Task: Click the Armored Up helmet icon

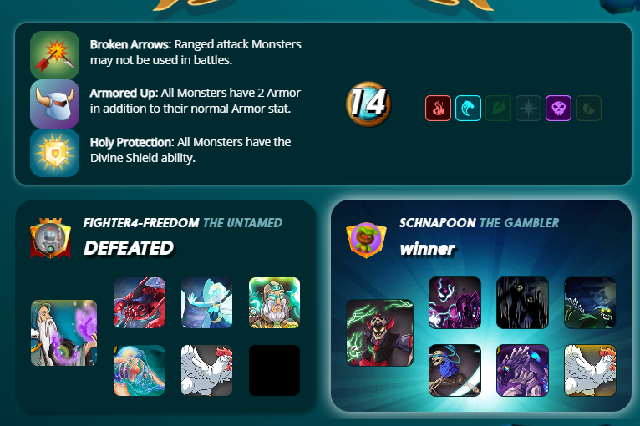Action: [54, 104]
